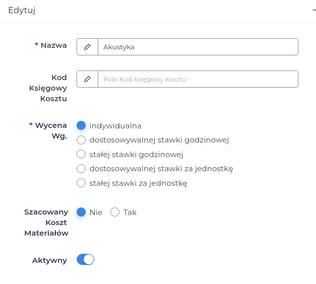Viewport: 316px width, 284px height.
Task: Click the pencil icon beside Nazwa field
Action: click(87, 47)
